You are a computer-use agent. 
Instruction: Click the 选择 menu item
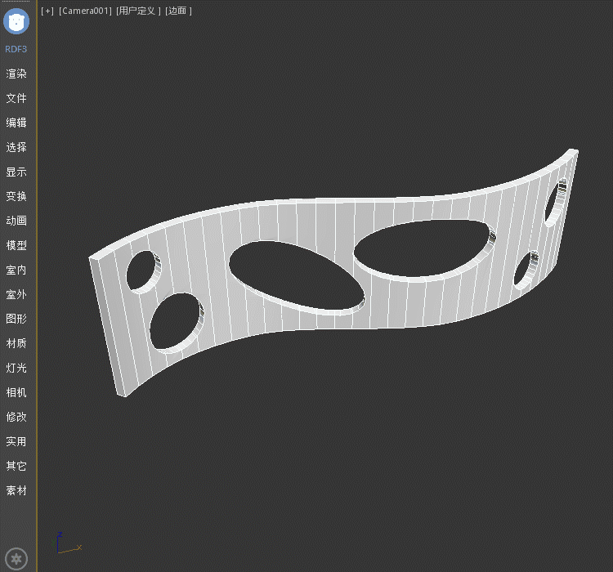click(x=16, y=147)
